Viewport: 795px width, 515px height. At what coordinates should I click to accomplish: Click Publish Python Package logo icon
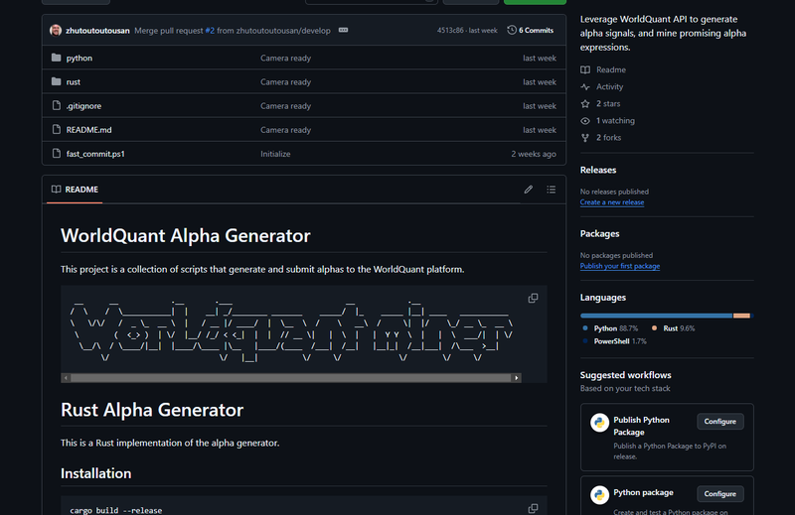(x=599, y=423)
